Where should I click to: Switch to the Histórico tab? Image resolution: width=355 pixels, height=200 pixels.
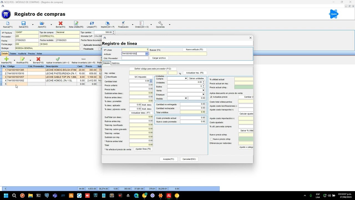(x=115, y=63)
